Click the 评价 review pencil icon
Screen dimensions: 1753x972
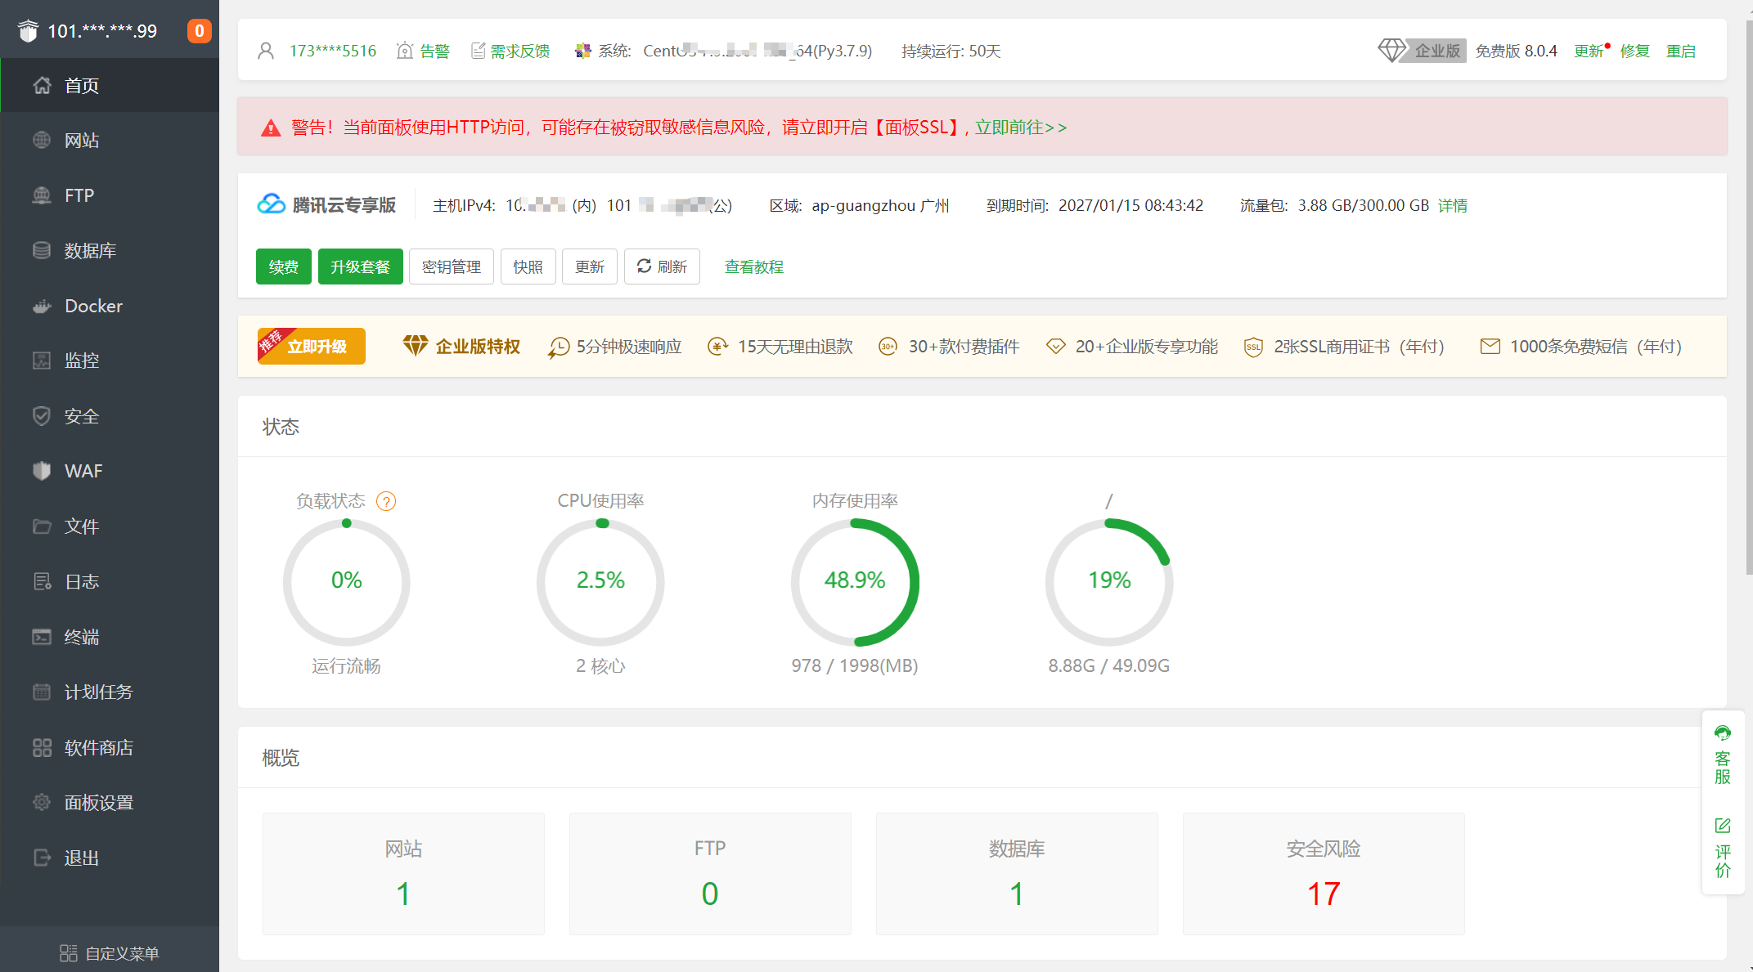[x=1723, y=826]
